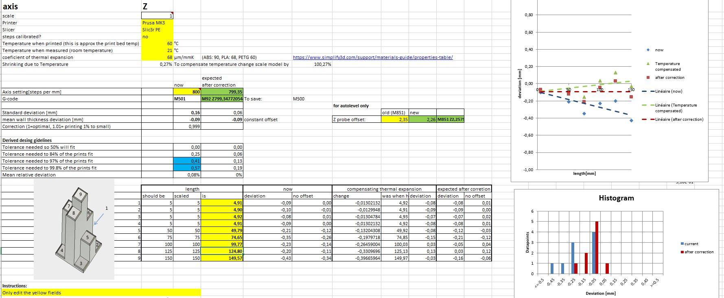This screenshot has width=724, height=298.
Task: Click the blue 97% tolerance cell '0,41'
Action: [187, 161]
